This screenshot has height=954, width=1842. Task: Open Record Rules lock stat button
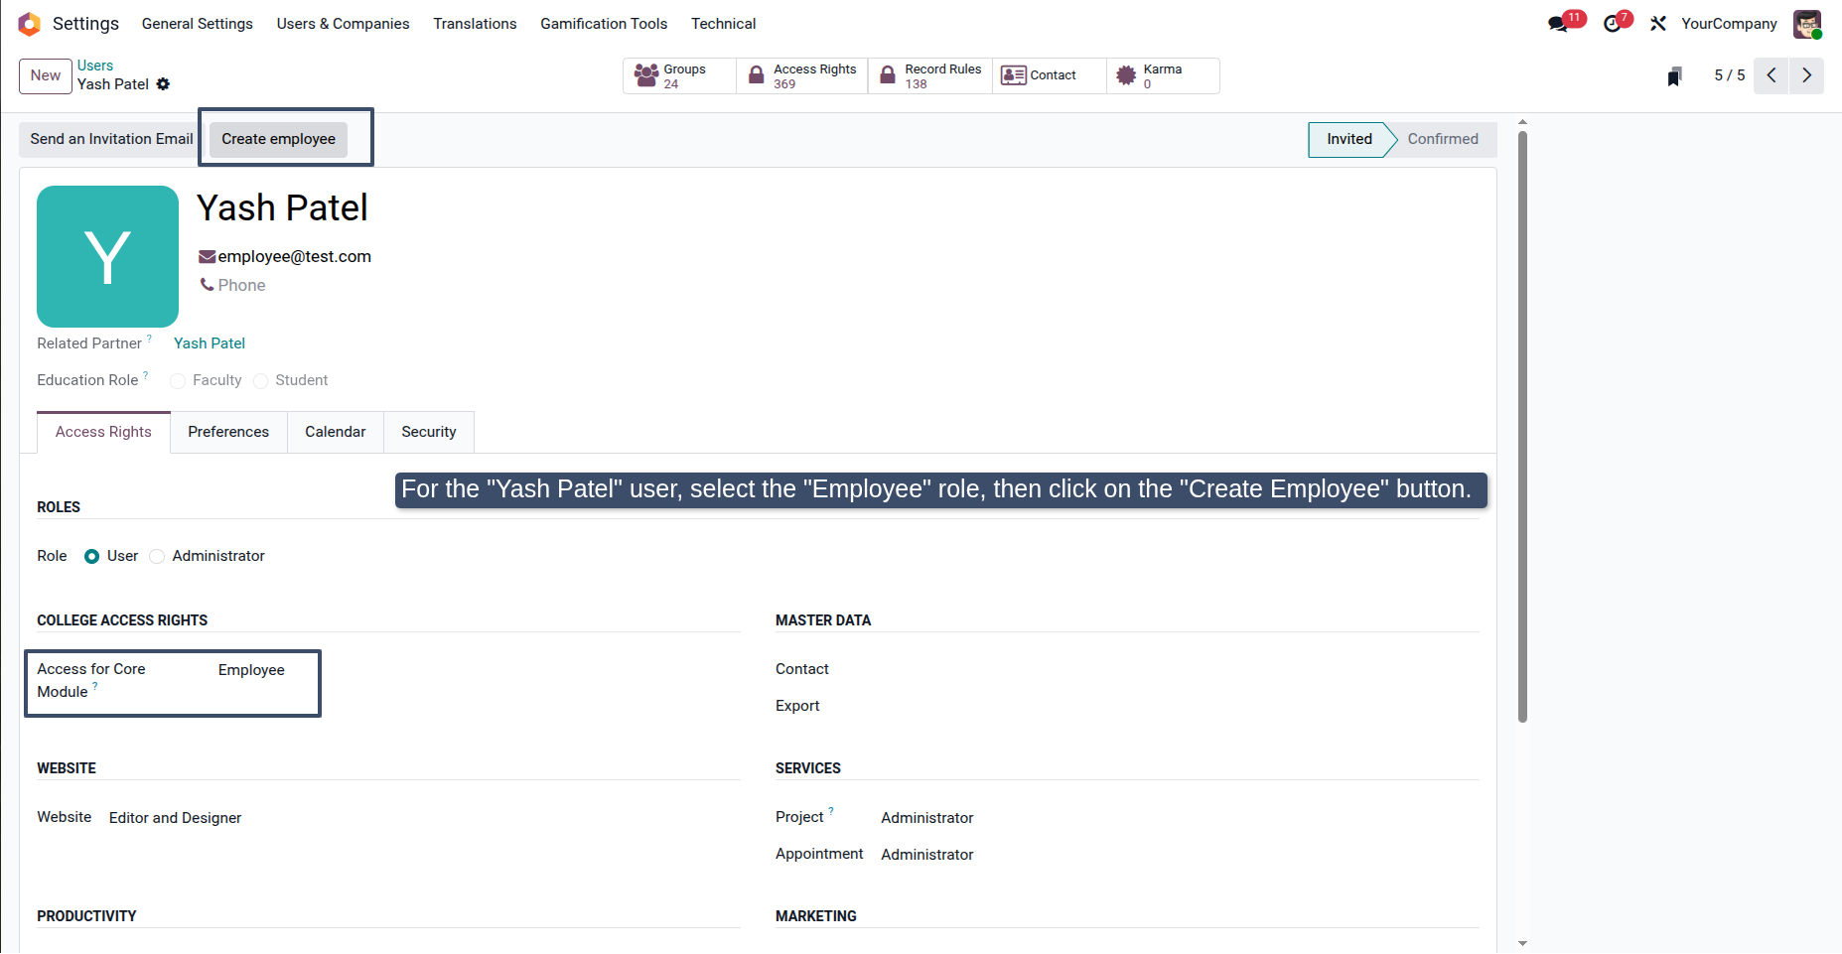930,76
